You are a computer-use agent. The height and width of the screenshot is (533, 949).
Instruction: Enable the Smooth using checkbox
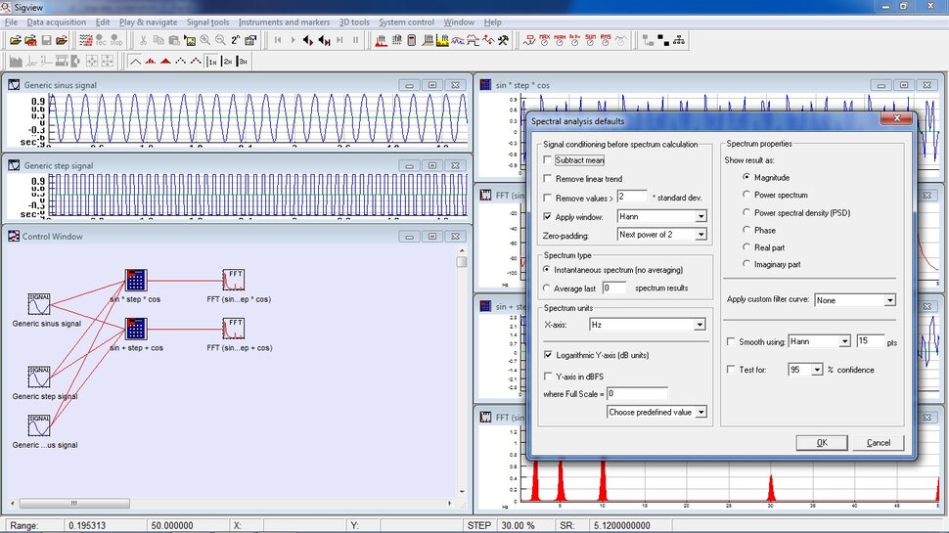[731, 342]
